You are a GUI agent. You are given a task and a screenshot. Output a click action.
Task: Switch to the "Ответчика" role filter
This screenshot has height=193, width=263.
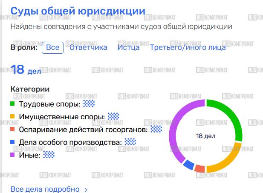click(88, 47)
